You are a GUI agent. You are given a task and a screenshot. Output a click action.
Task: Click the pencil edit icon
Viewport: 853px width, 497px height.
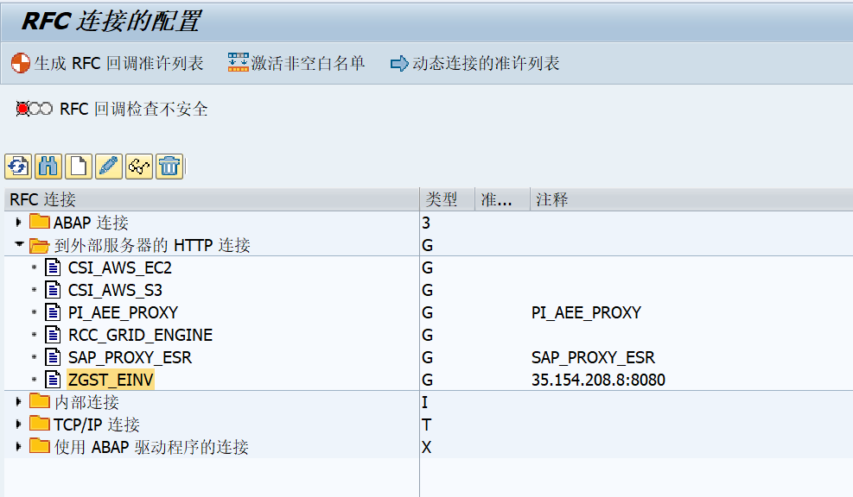tap(109, 167)
